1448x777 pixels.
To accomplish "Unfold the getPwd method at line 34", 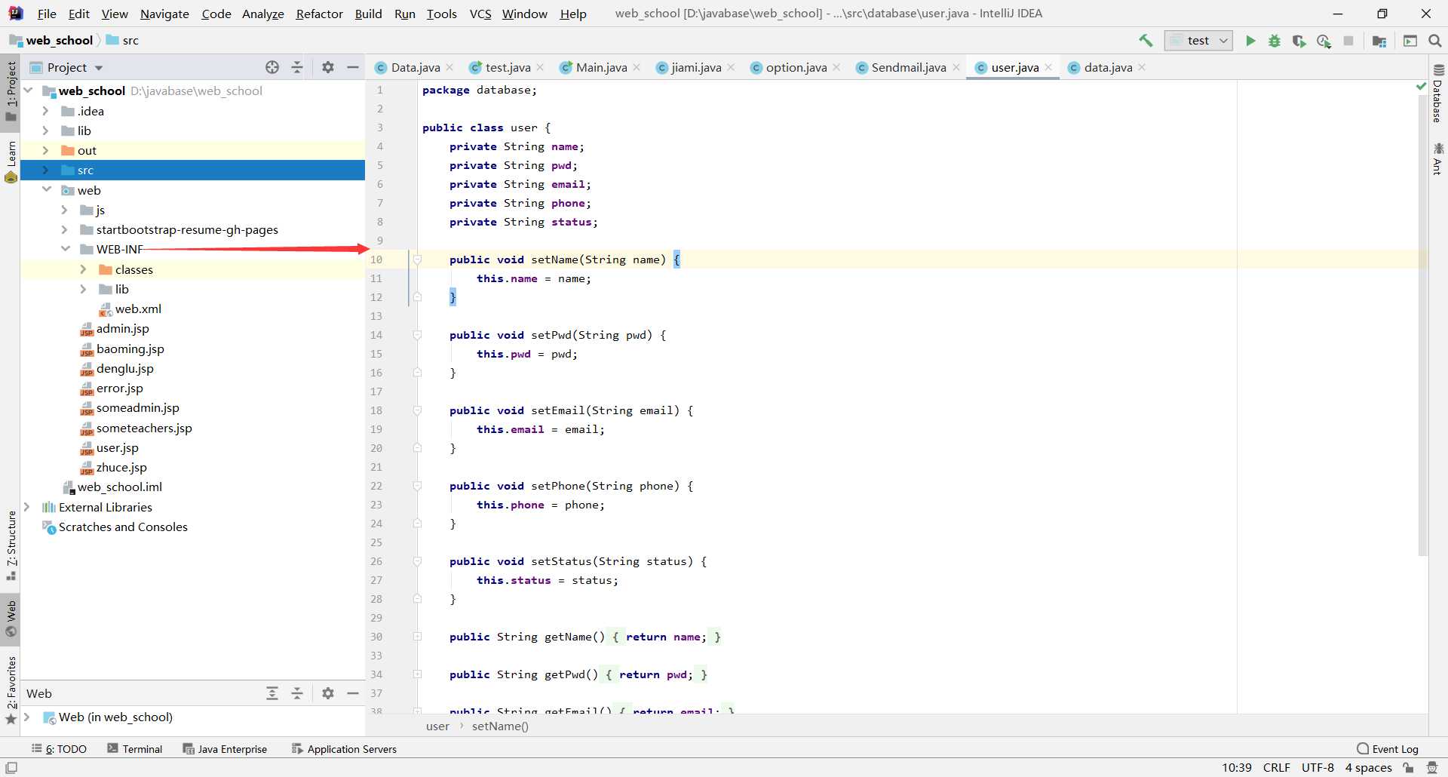I will tap(417, 674).
